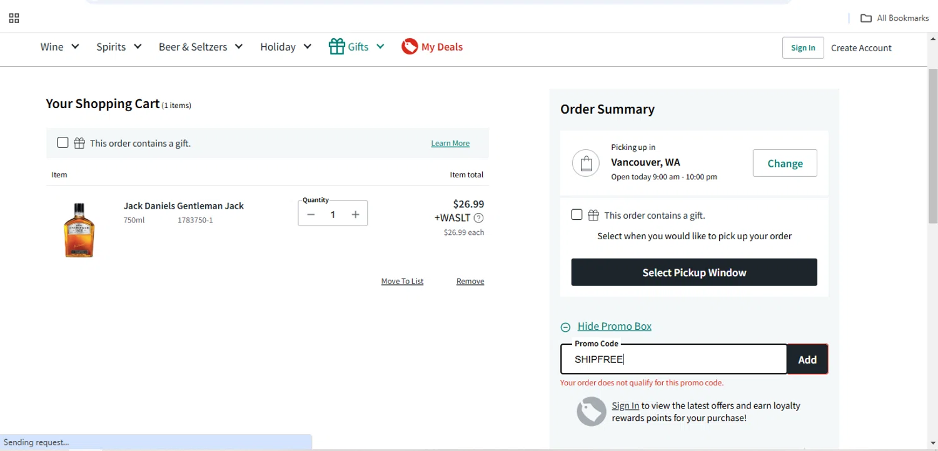Open the Gentleman Jack bottle thumbnail
This screenshot has width=938, height=451.
[79, 230]
